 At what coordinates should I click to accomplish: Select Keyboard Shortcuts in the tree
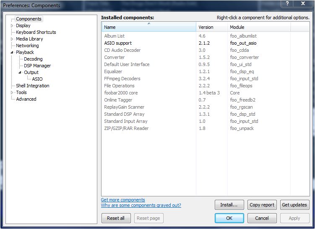[36, 32]
